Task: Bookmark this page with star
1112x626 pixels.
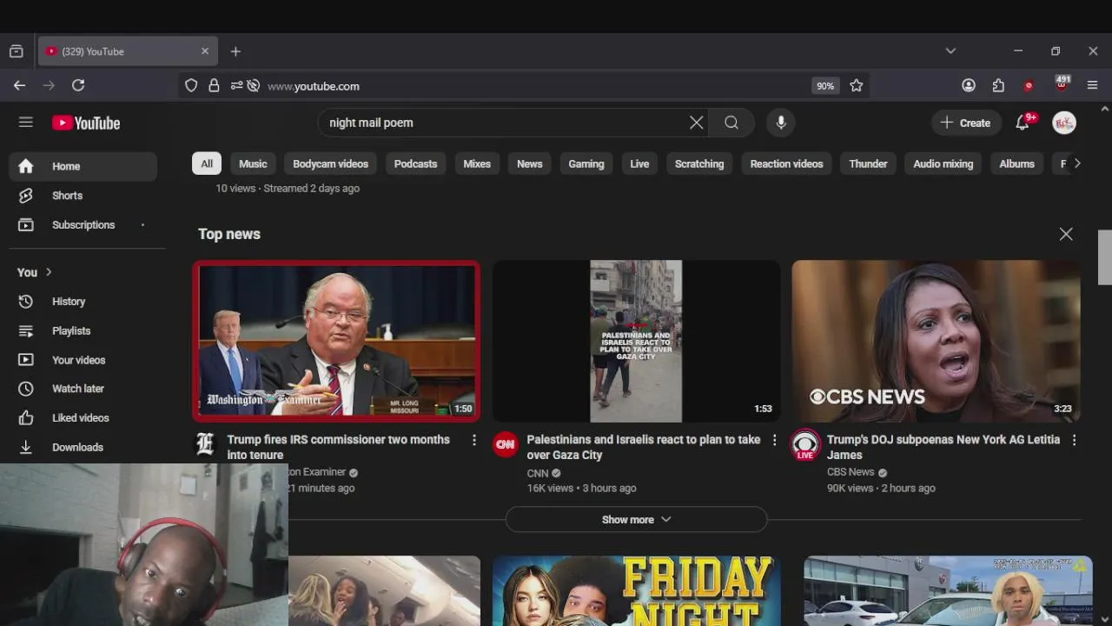Action: tap(857, 85)
